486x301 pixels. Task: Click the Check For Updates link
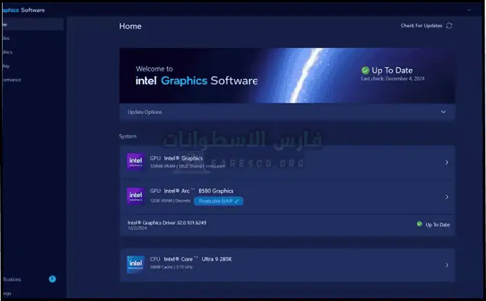[x=421, y=26]
